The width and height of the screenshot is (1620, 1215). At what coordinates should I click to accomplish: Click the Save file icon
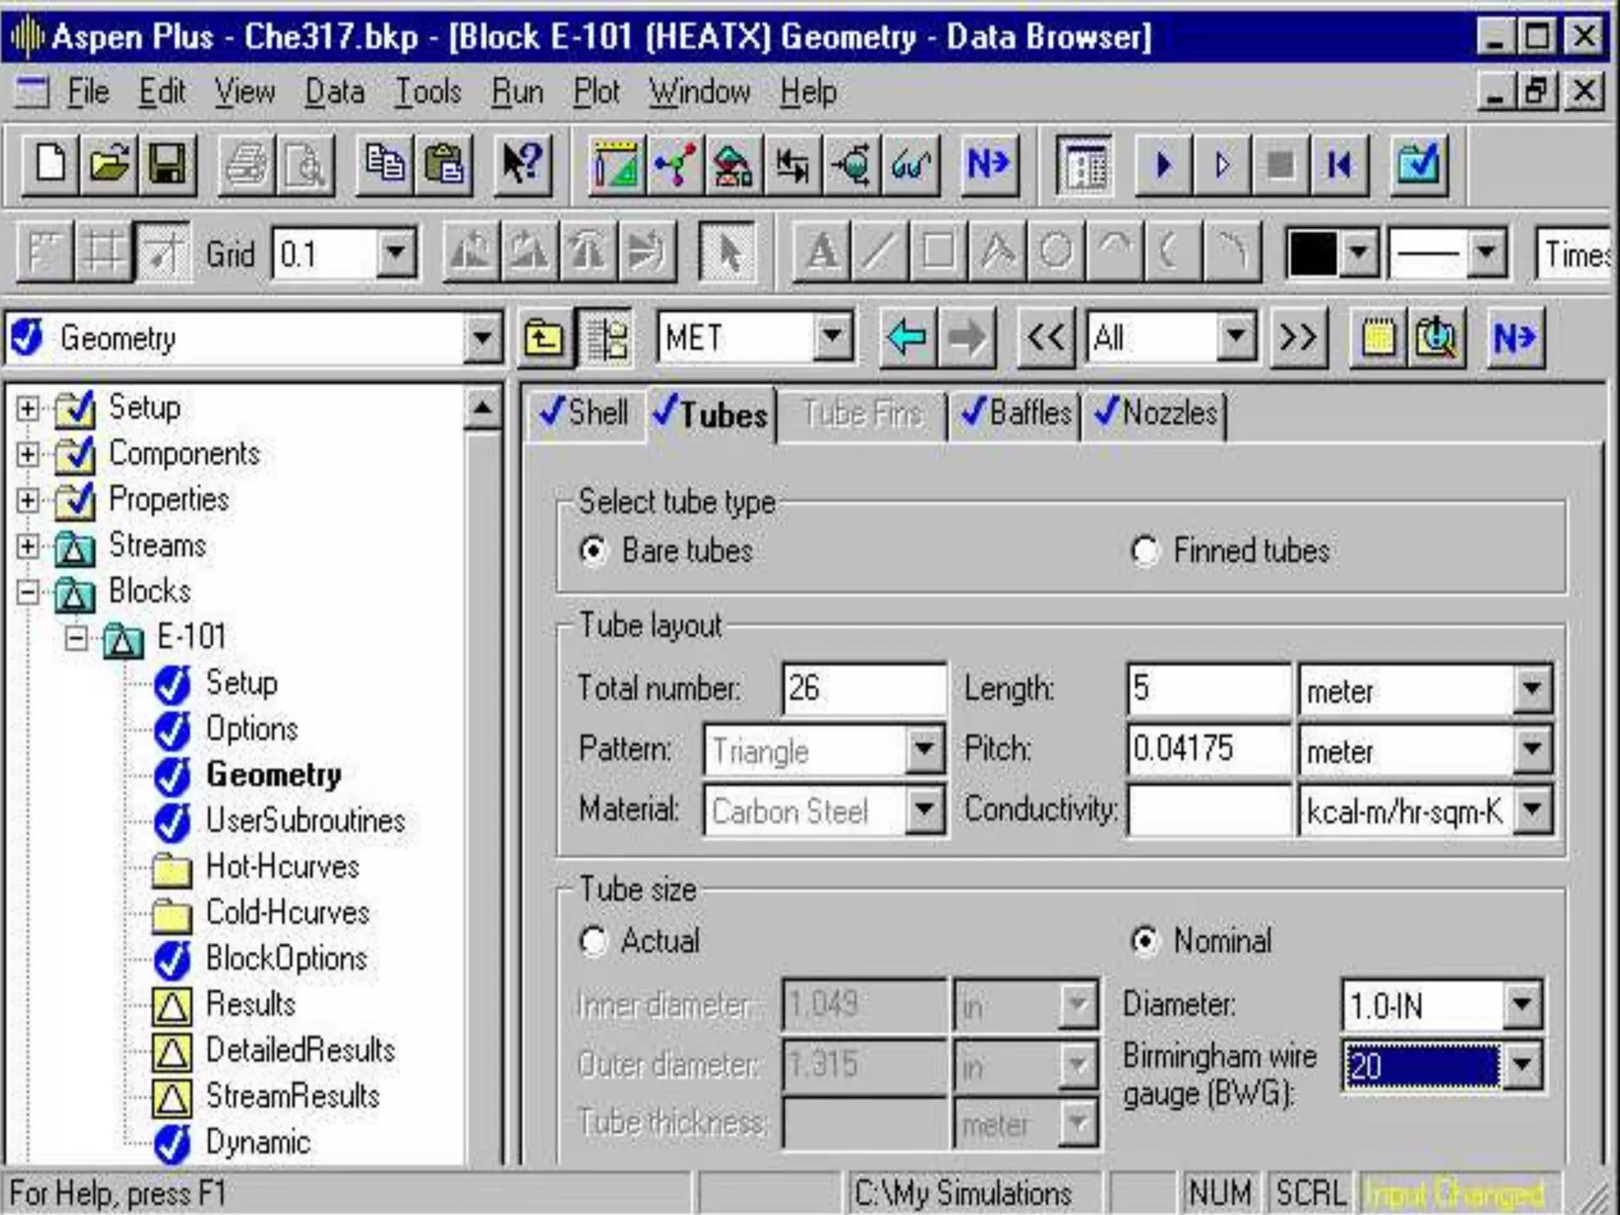pyautogui.click(x=167, y=165)
